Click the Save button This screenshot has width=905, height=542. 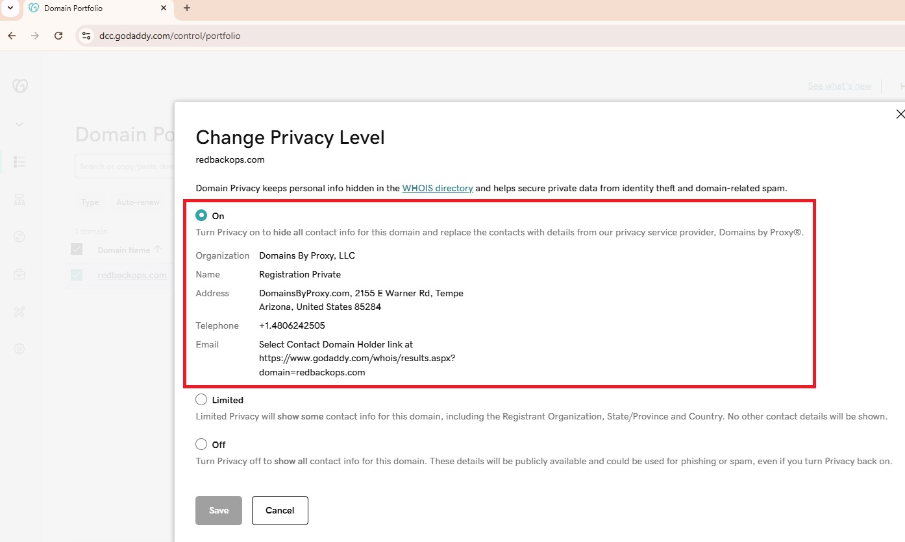tap(219, 510)
